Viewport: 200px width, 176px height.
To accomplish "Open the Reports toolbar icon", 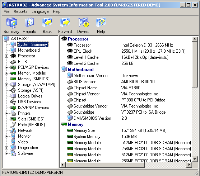I will coord(29,23).
